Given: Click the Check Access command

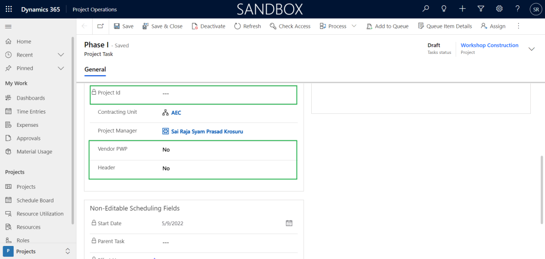Looking at the screenshot, I should click(290, 26).
